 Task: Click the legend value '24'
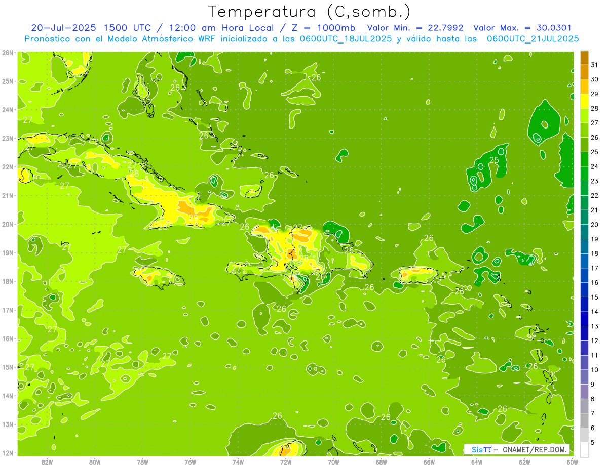(595, 166)
